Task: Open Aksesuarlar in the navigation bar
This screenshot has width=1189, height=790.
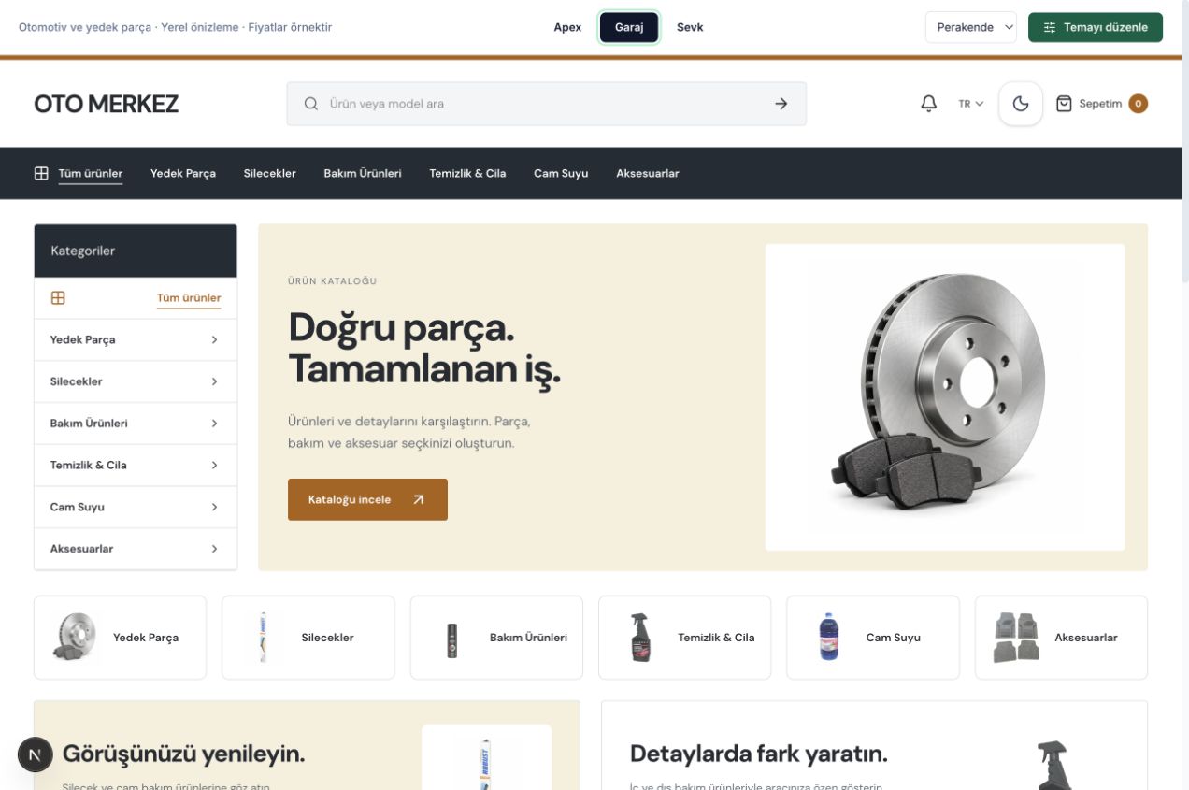Action: [648, 173]
